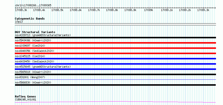Open the nsv5909086 (Almarri2020) label
The image size is (223, 105).
click(x=33, y=40)
